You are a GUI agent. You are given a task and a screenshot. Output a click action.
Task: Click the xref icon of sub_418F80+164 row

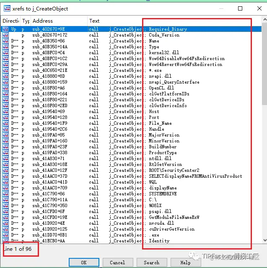tap(5, 94)
